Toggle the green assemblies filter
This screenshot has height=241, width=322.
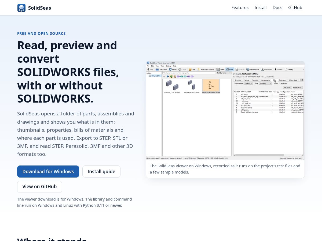171,77
